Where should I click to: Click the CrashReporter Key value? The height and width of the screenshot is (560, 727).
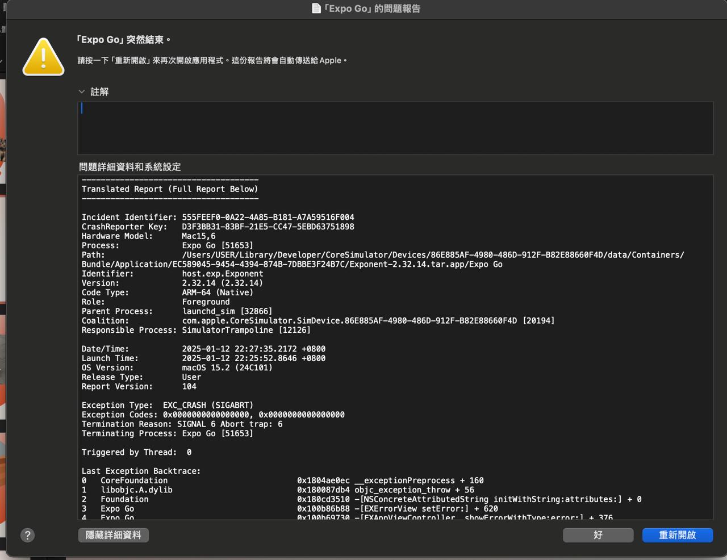[x=268, y=227]
